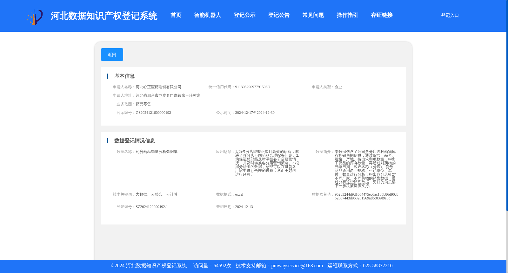Select credit code 91130529097791506D
508x273 pixels.
pos(253,87)
